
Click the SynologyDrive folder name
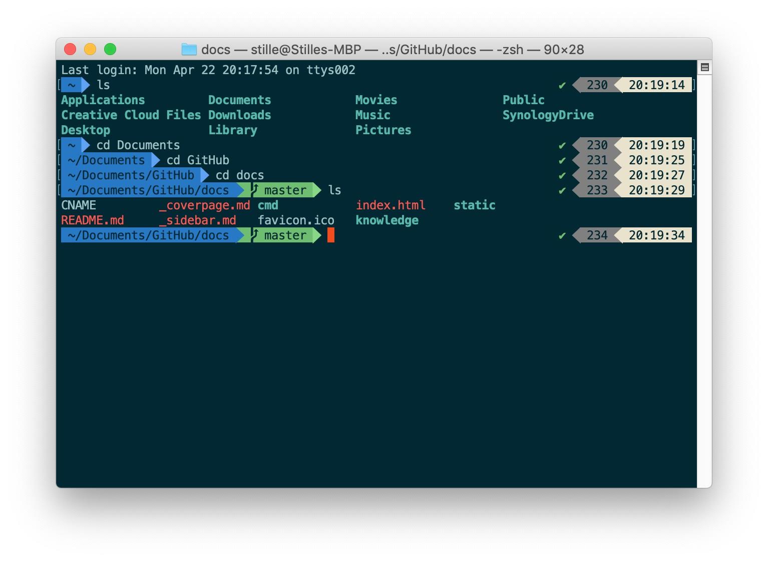pyautogui.click(x=548, y=115)
